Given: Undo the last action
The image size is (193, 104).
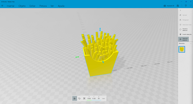Looking at the screenshot, I should (x=186, y=6).
